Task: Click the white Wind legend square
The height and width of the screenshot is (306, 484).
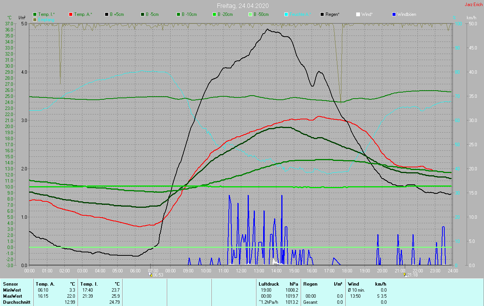Action: tap(358, 14)
